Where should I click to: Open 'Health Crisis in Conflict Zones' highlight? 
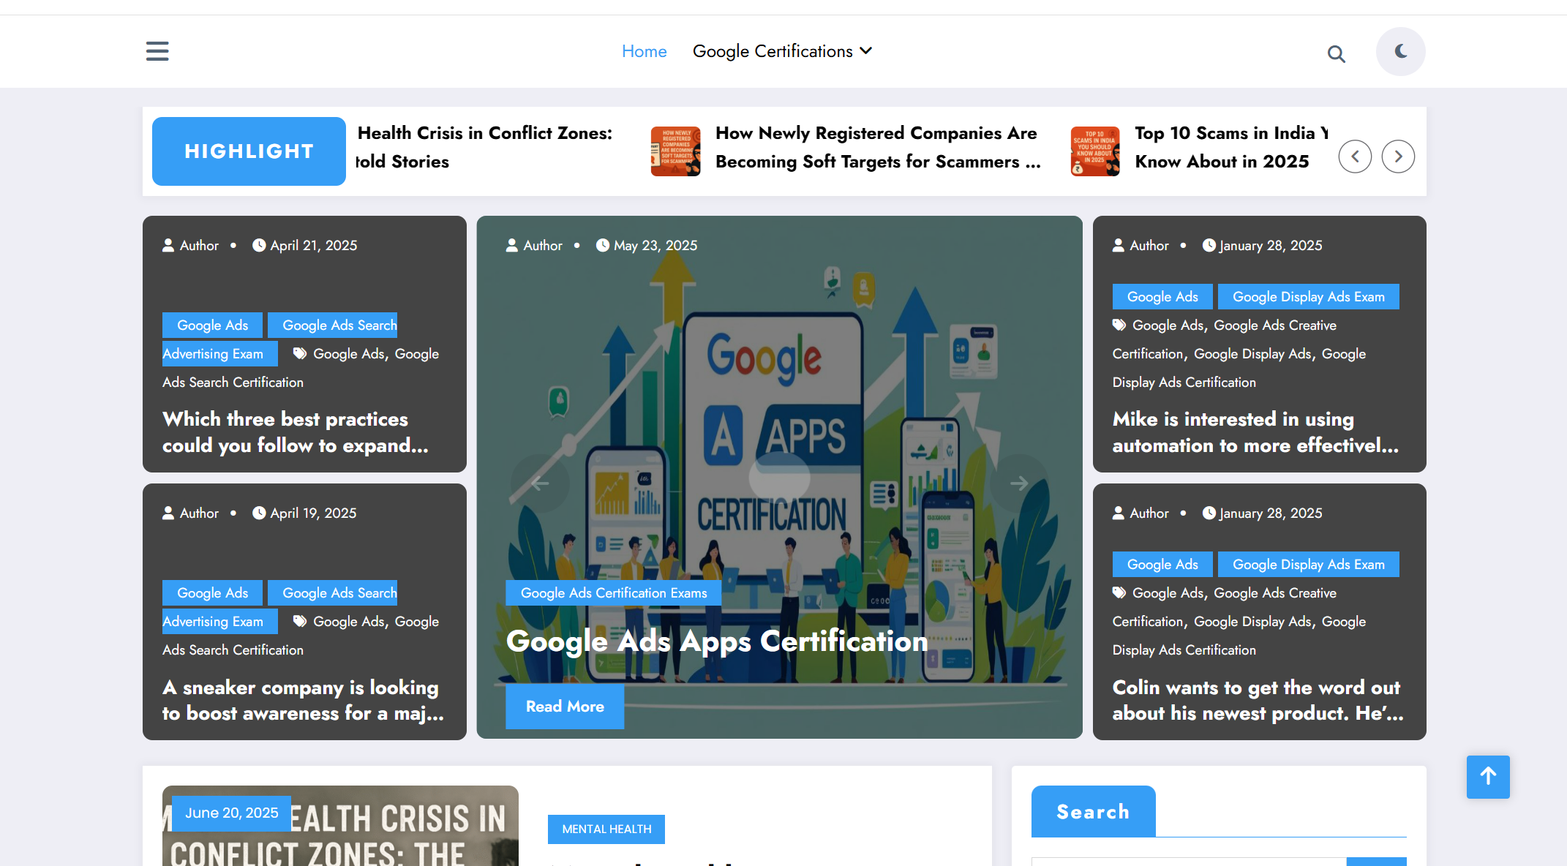click(x=484, y=147)
